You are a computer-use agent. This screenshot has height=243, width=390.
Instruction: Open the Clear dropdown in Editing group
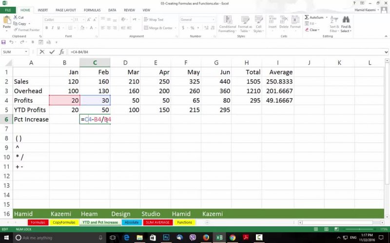point(313,30)
